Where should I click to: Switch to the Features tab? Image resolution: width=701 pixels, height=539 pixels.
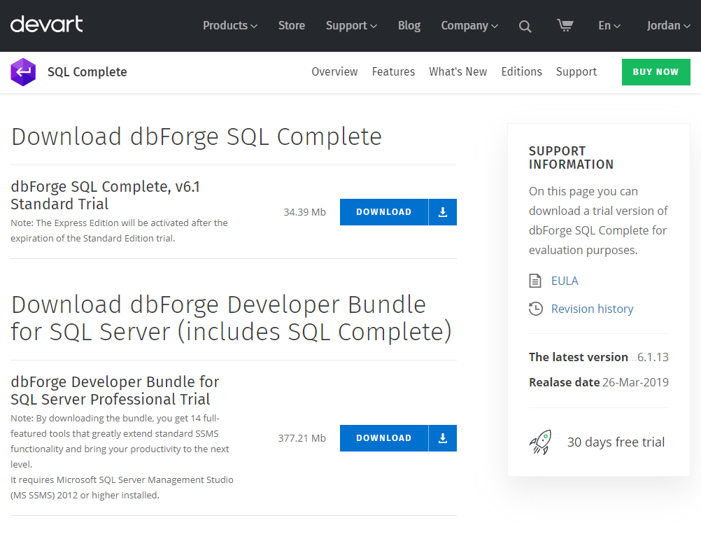click(x=393, y=71)
